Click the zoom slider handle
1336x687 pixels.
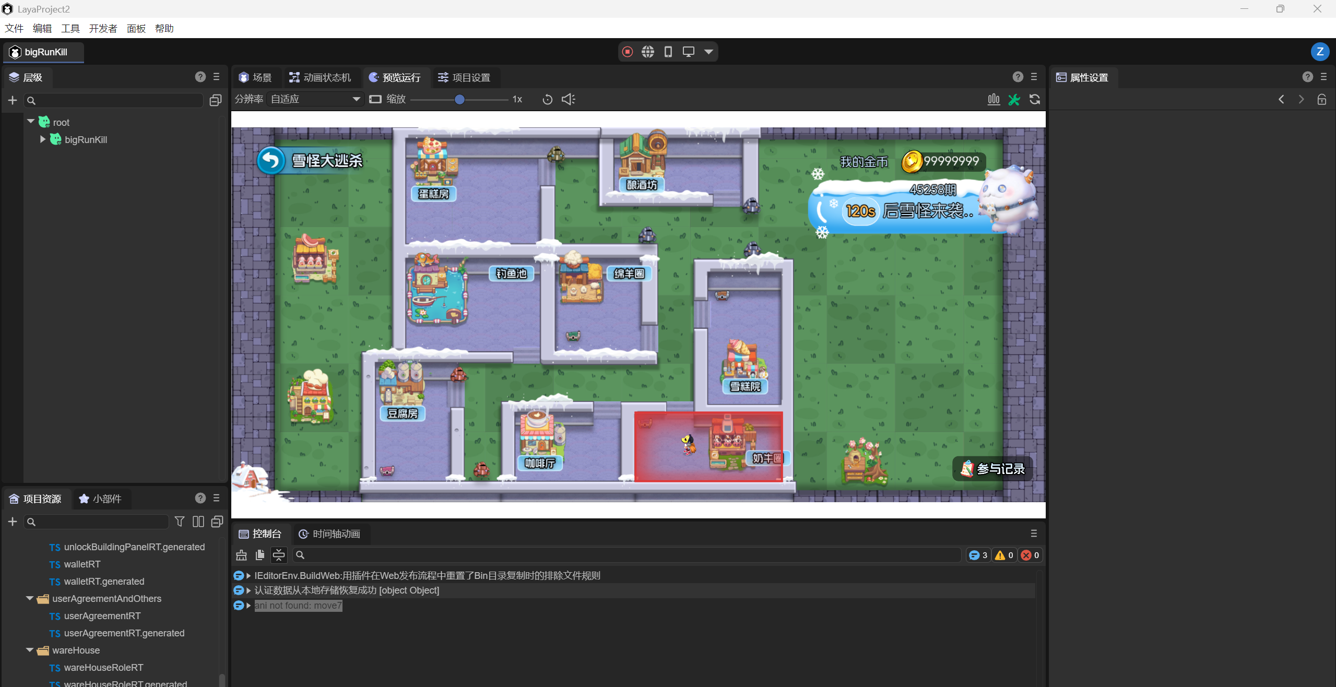tap(459, 99)
